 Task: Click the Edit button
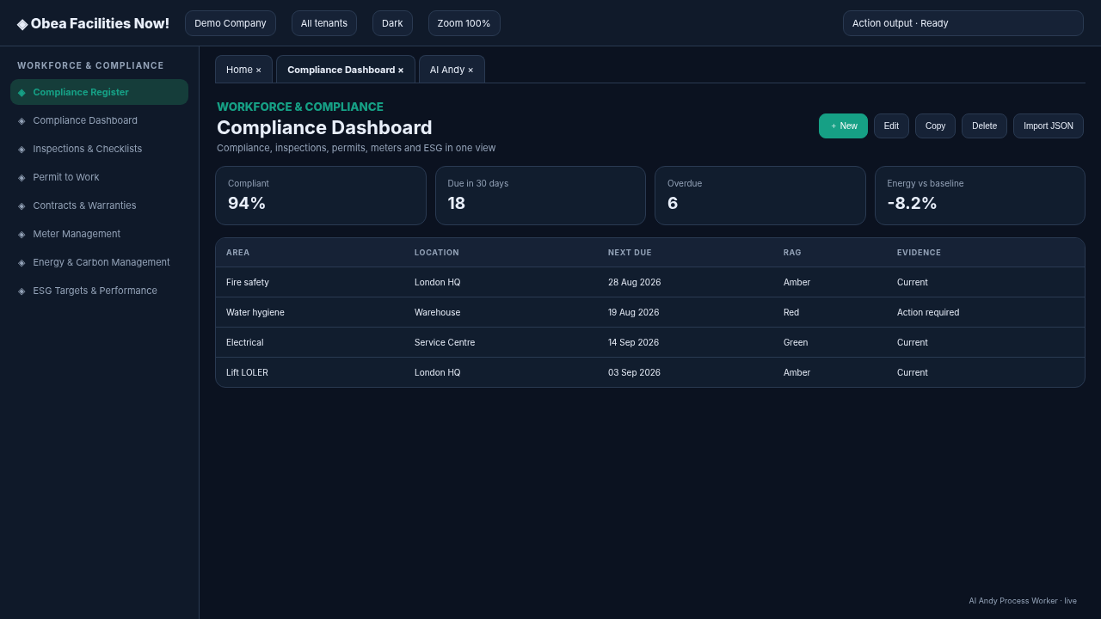pyautogui.click(x=891, y=126)
